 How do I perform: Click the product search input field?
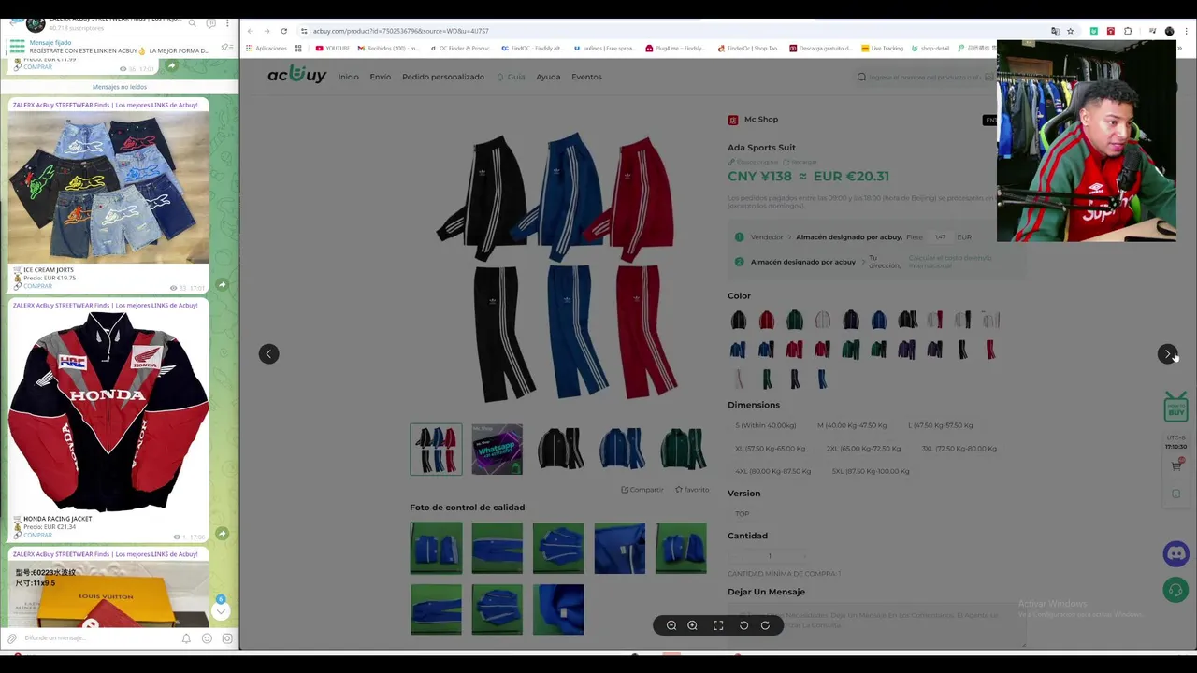(924, 77)
